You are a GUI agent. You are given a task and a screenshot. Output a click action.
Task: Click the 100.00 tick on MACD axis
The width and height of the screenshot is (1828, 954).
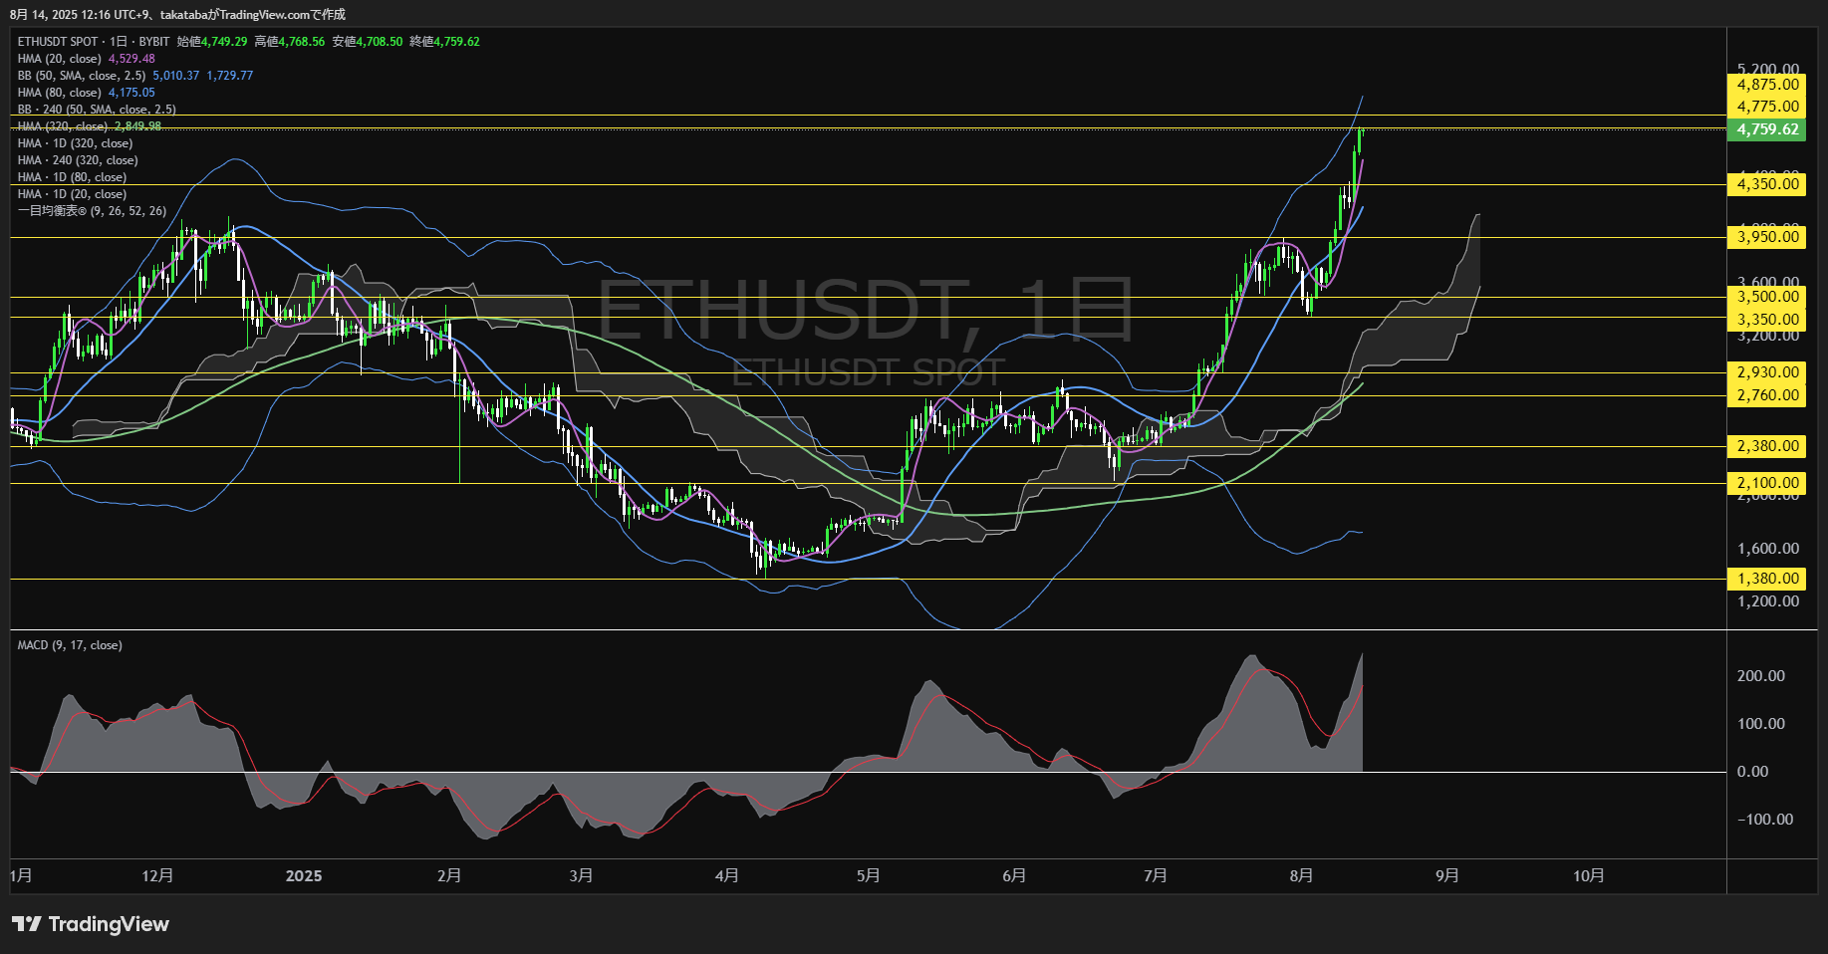coord(1760,724)
